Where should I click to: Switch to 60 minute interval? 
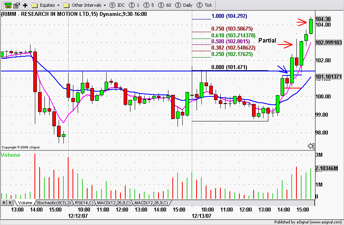(x=164, y=5)
